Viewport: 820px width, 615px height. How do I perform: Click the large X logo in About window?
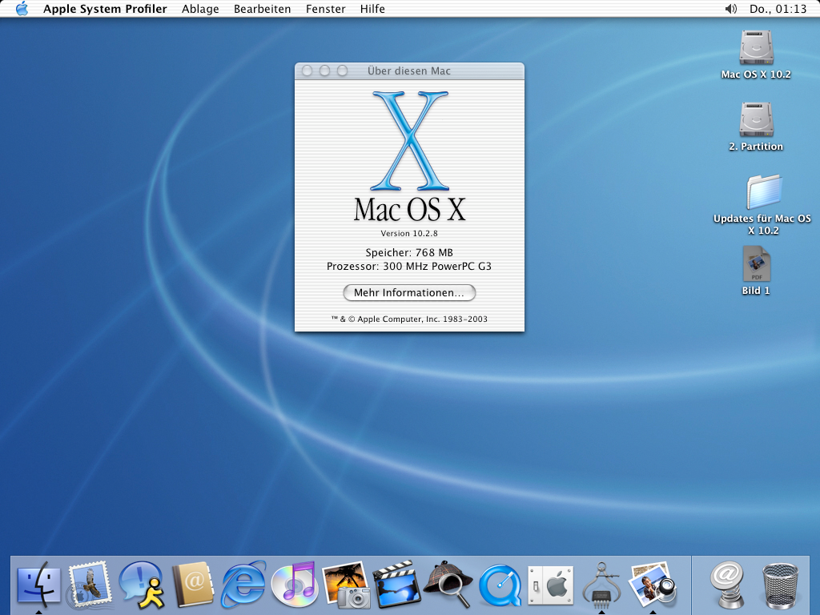(410, 141)
